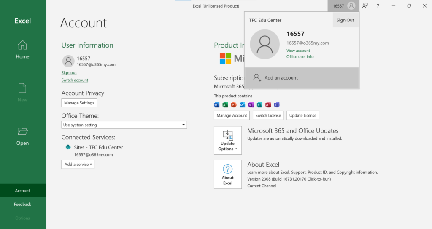Screen dimensions: 432x229
Task: Click the 'TFC Edu Center' popup heading
Action: point(265,20)
